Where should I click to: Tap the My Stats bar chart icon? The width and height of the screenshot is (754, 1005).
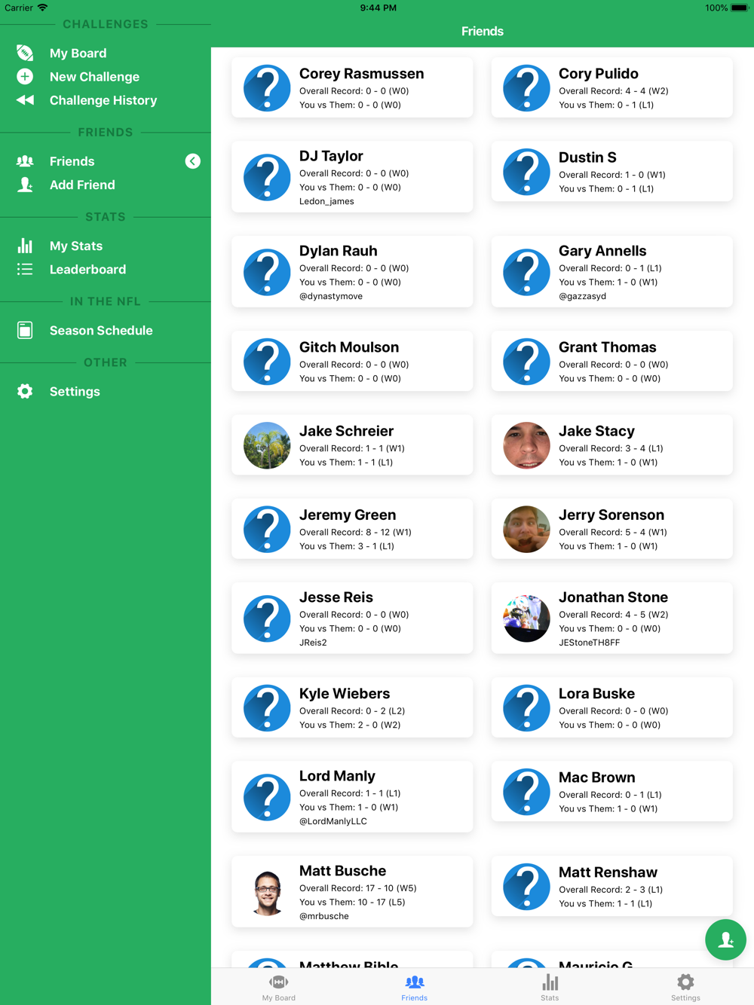tap(25, 246)
